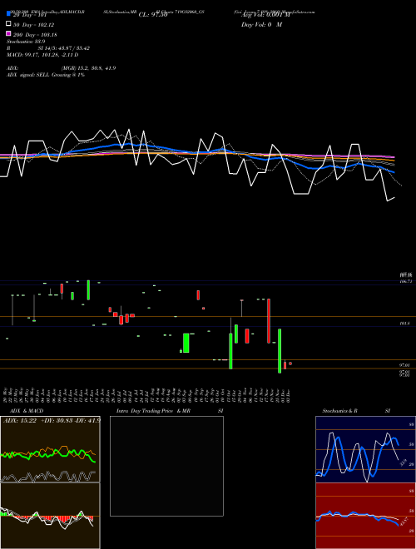The width and height of the screenshot is (416, 549).
Task: Click the 'ADX signal: SELL Growing @ 1%' text
Action: point(46,75)
